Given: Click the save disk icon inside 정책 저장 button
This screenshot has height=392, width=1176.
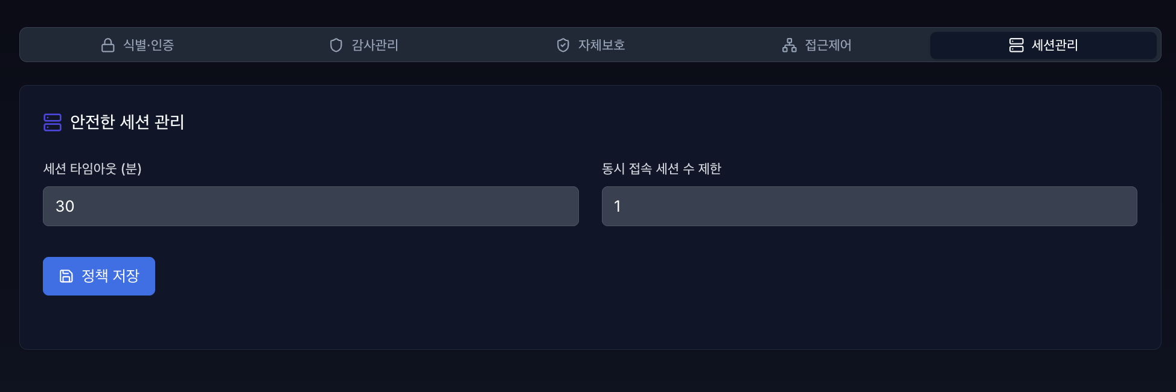Looking at the screenshot, I should pos(66,276).
